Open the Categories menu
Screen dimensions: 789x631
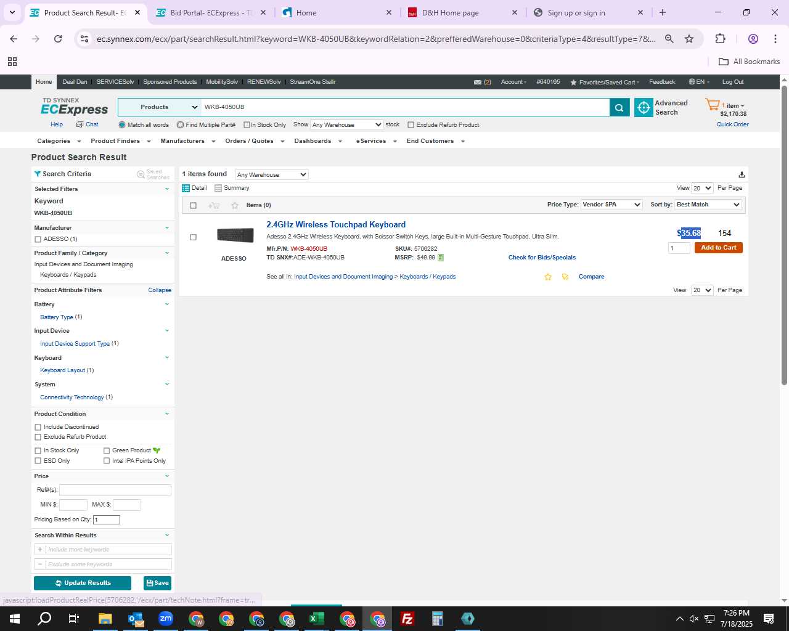(x=59, y=141)
